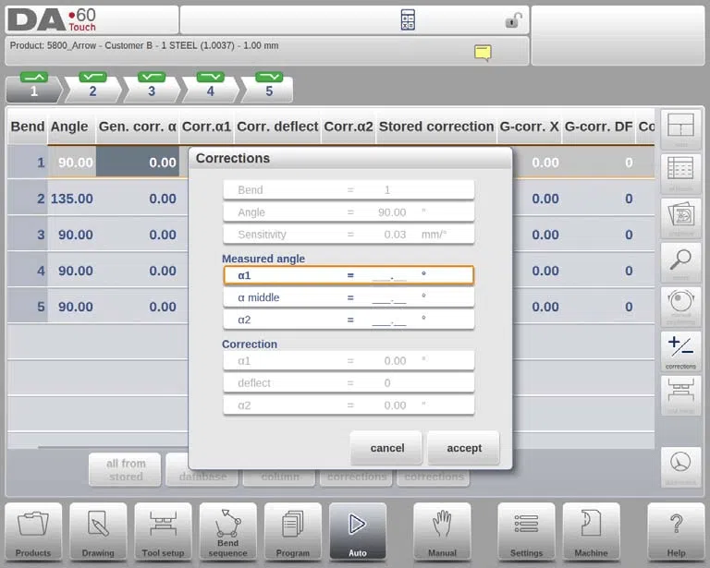The width and height of the screenshot is (710, 568).
Task: Switch to Program mode
Action: pyautogui.click(x=292, y=532)
